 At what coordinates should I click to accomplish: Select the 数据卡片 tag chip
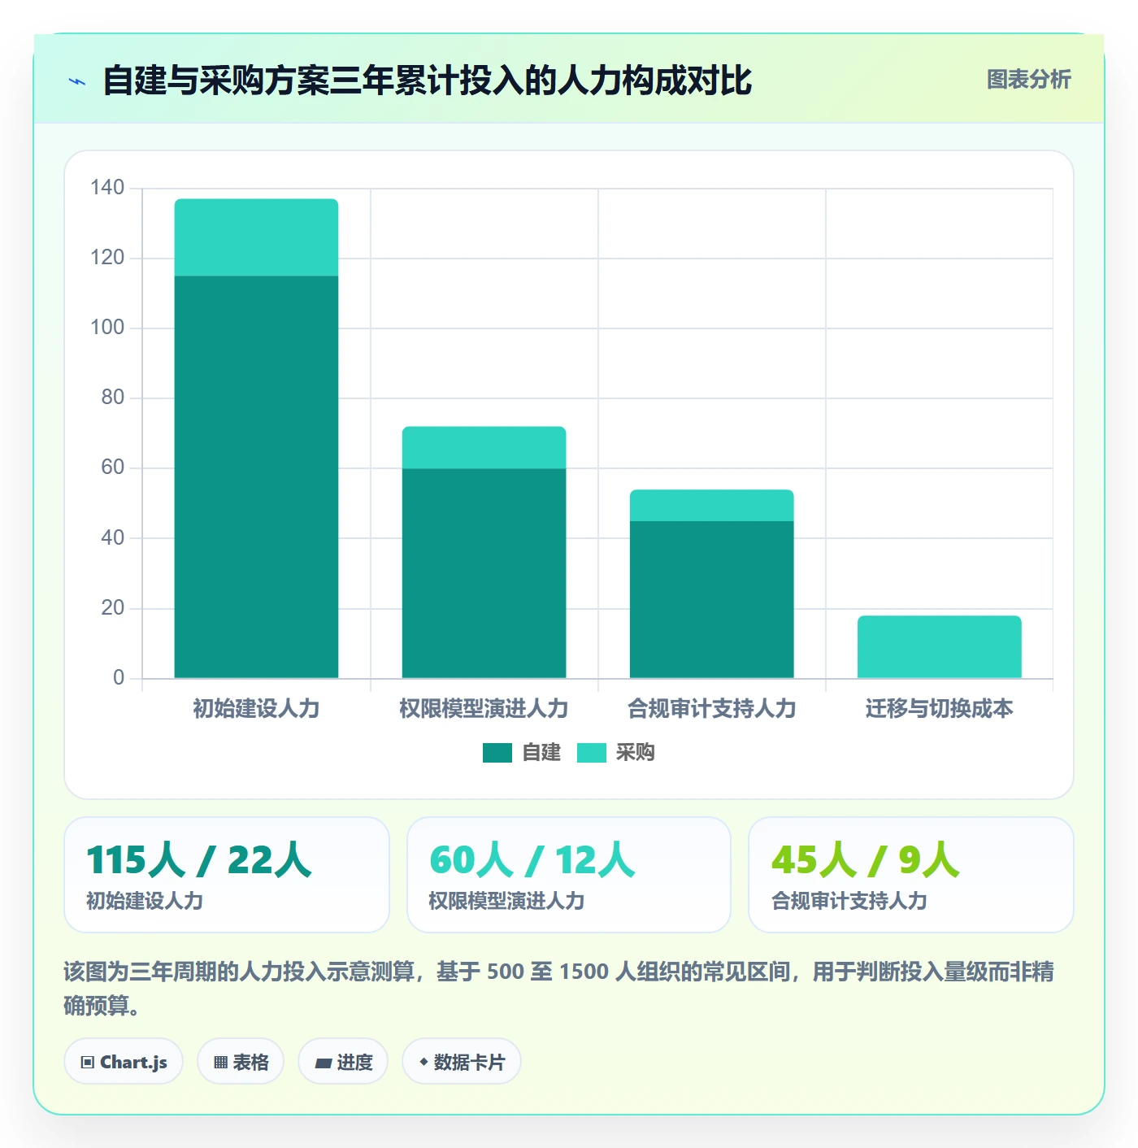[x=462, y=1062]
